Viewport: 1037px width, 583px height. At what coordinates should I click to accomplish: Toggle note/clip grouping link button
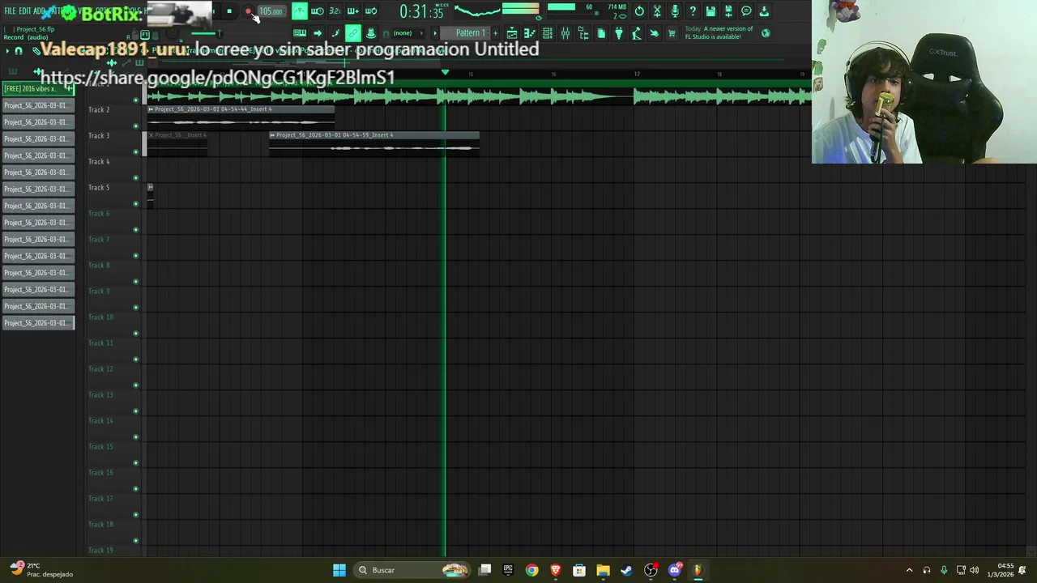click(352, 33)
